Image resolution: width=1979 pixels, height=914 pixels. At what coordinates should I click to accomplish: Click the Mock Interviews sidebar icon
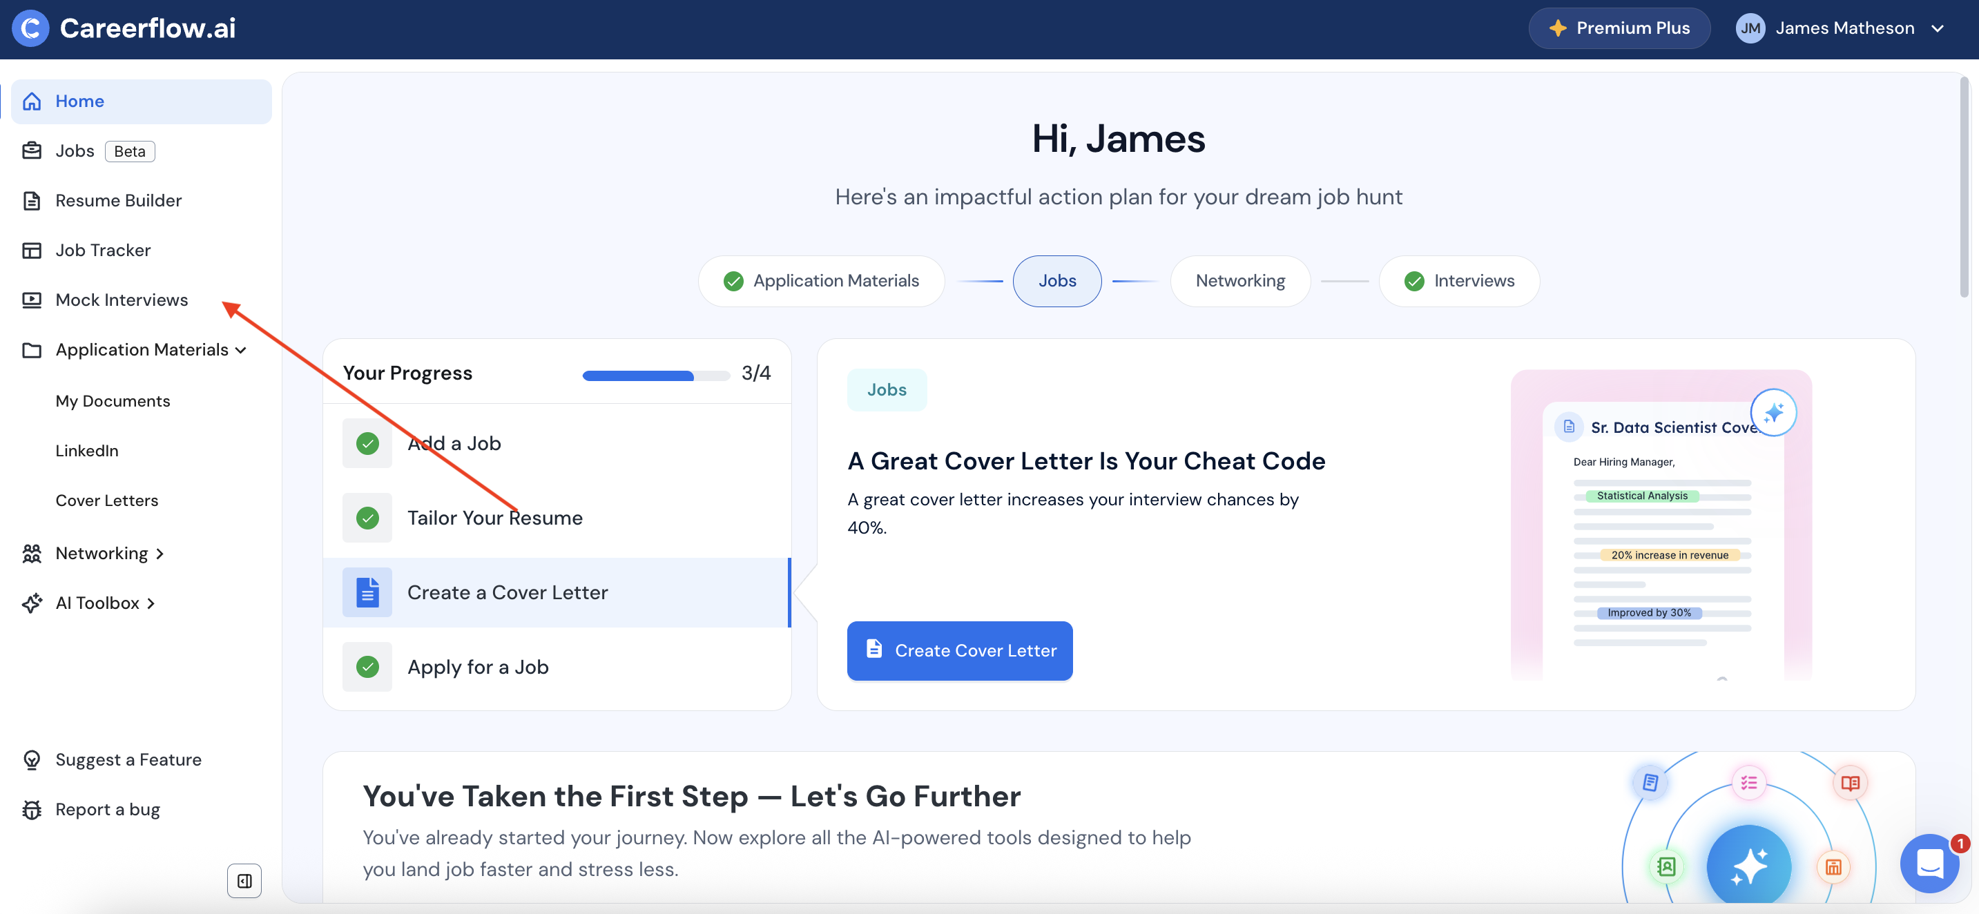(x=32, y=300)
